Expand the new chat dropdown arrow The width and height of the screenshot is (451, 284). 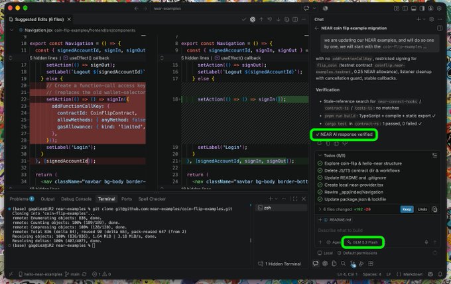tap(424, 19)
